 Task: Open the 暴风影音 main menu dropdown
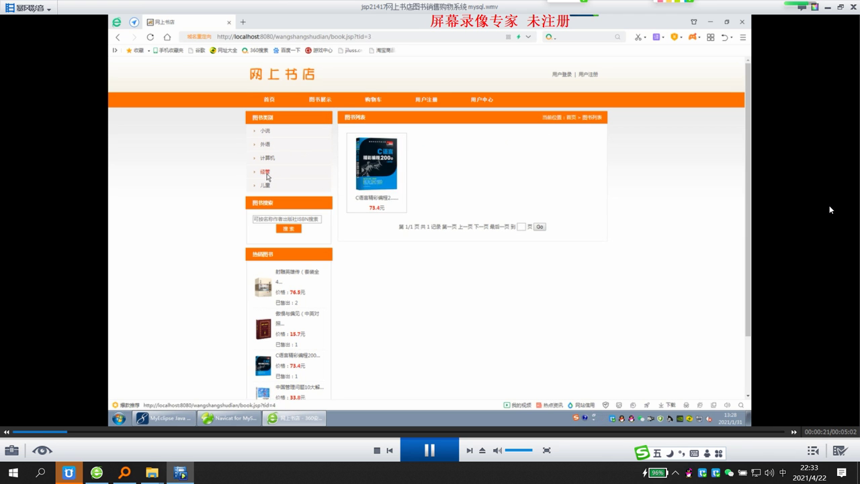28,8
